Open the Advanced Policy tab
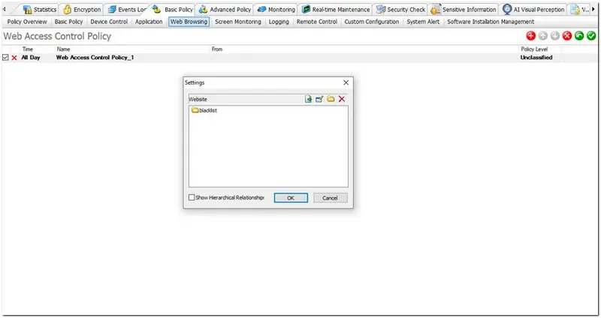Image resolution: width=601 pixels, height=318 pixels. pos(225,10)
